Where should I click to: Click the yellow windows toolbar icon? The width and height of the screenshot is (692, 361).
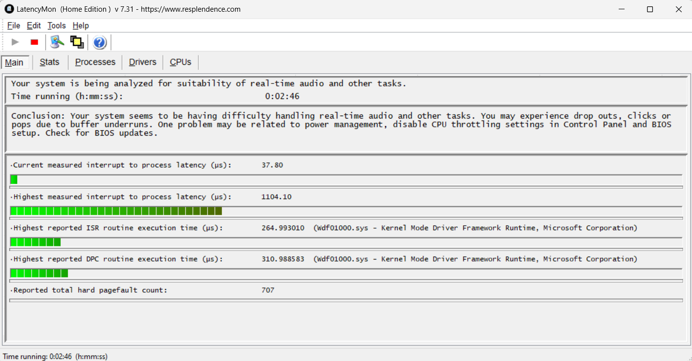tap(77, 42)
